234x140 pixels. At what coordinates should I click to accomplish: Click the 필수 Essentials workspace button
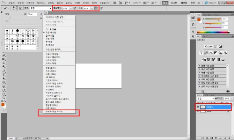point(165,3)
